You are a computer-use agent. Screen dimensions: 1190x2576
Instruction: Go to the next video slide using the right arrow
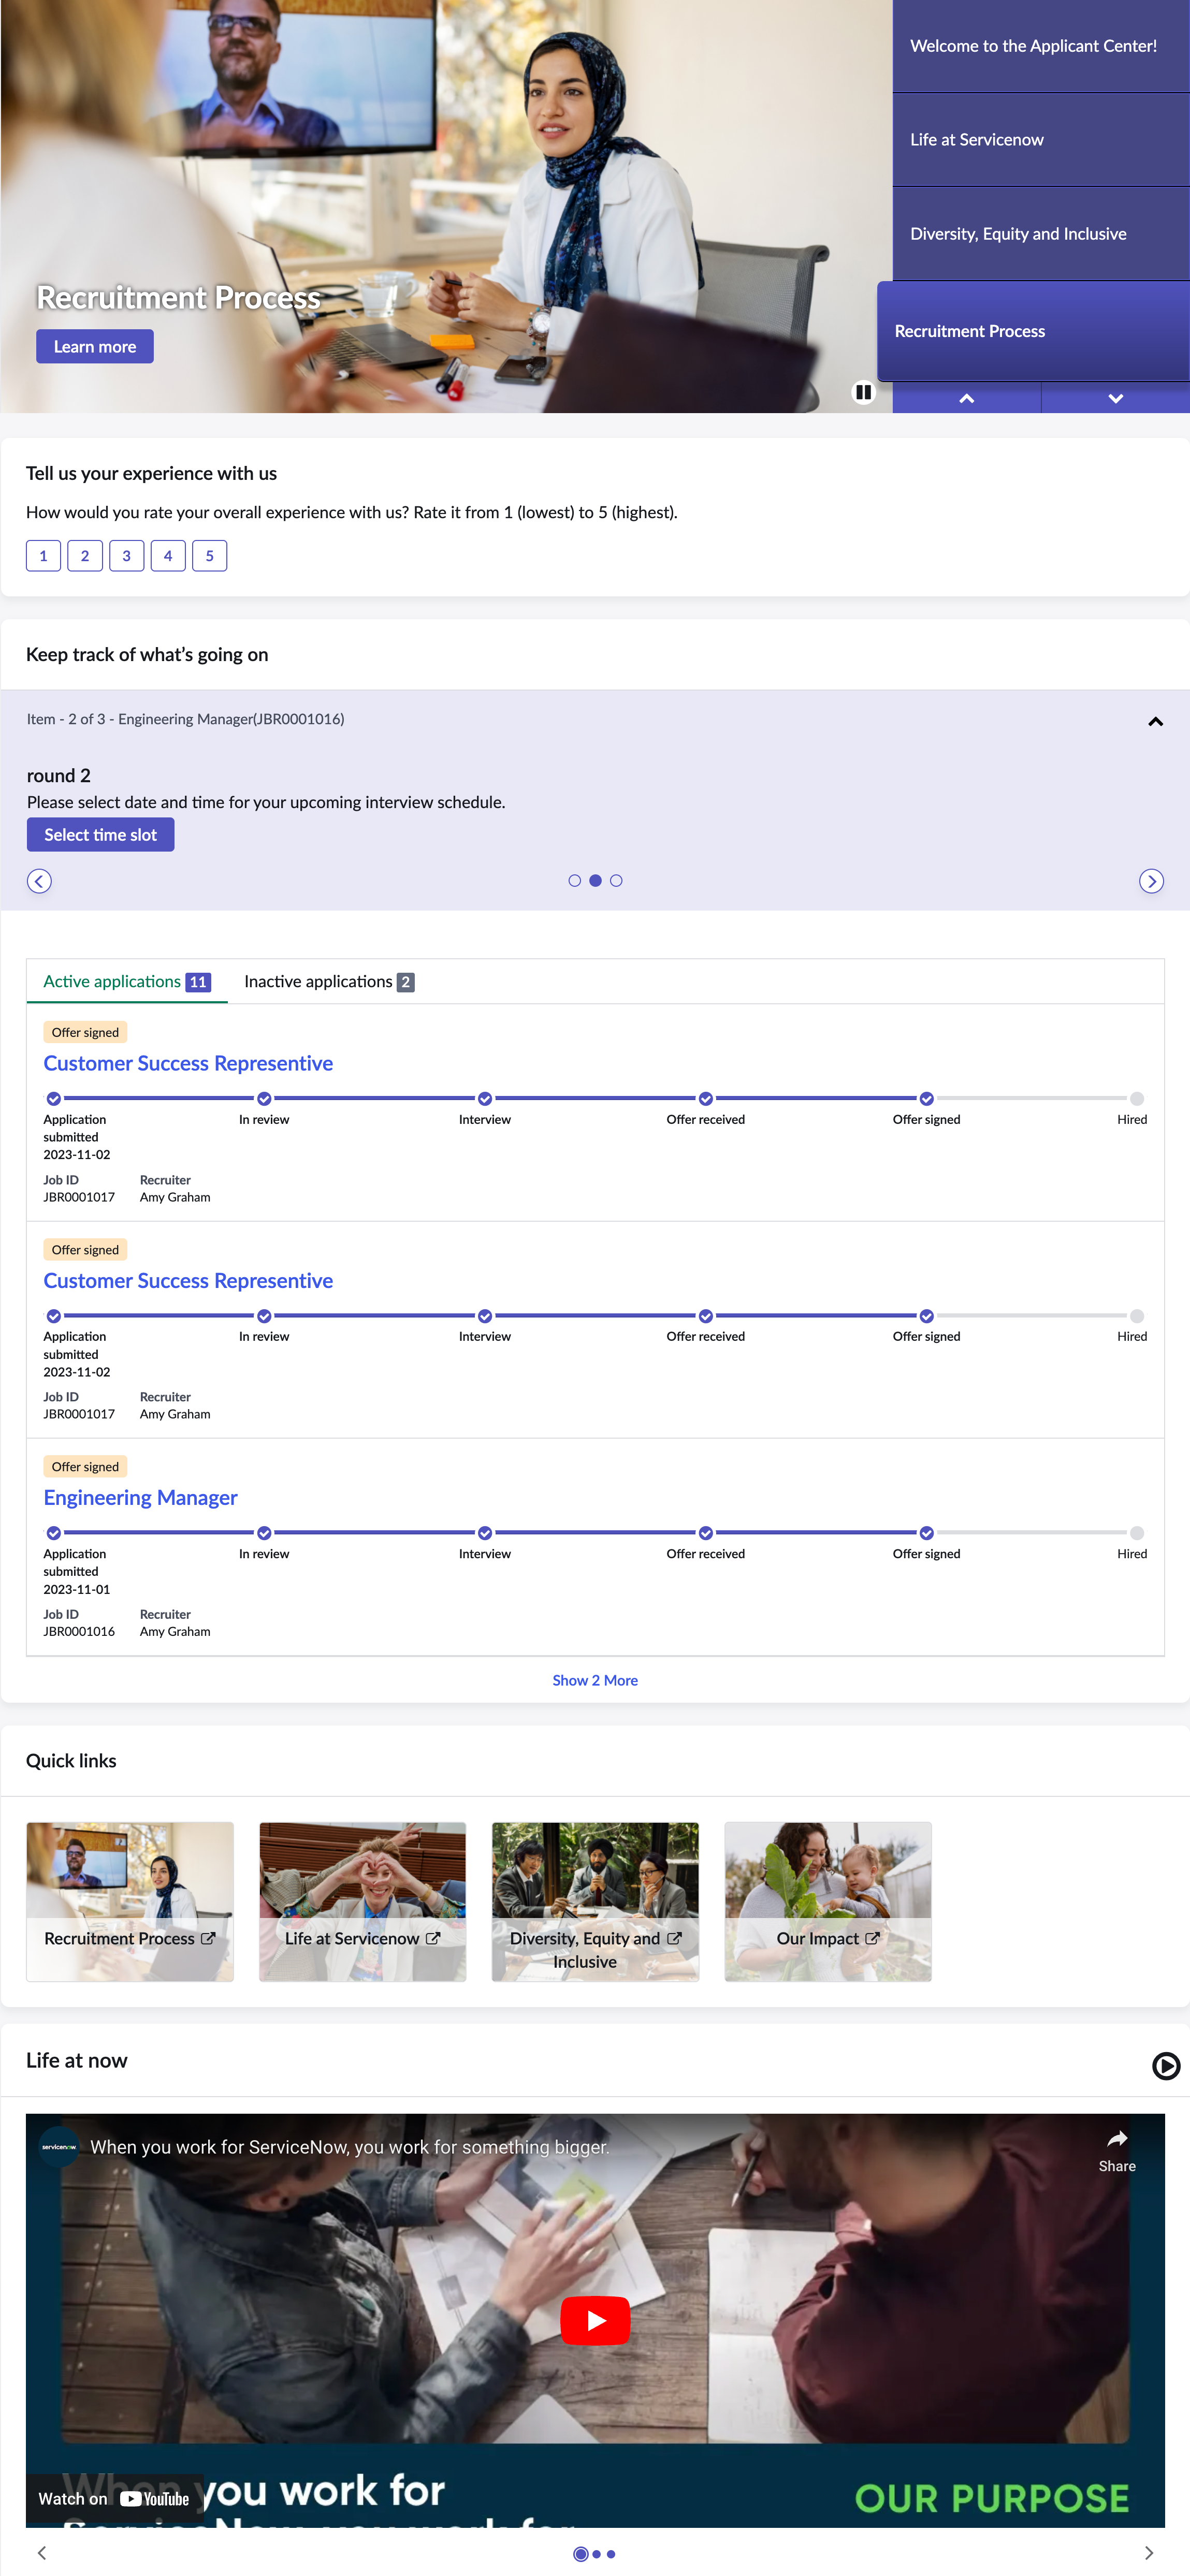pyautogui.click(x=1148, y=2553)
